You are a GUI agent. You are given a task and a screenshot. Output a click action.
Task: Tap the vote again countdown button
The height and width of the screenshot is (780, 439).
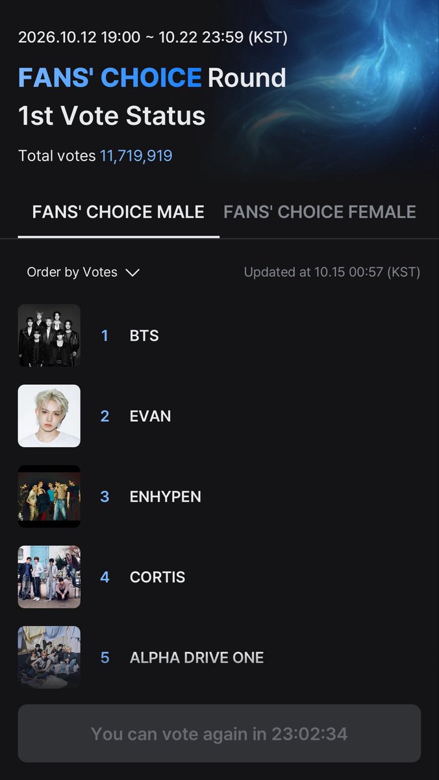click(x=219, y=734)
